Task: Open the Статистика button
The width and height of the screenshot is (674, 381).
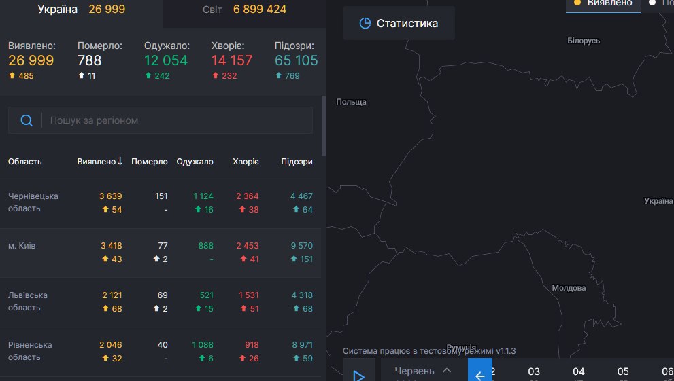Action: click(x=399, y=24)
